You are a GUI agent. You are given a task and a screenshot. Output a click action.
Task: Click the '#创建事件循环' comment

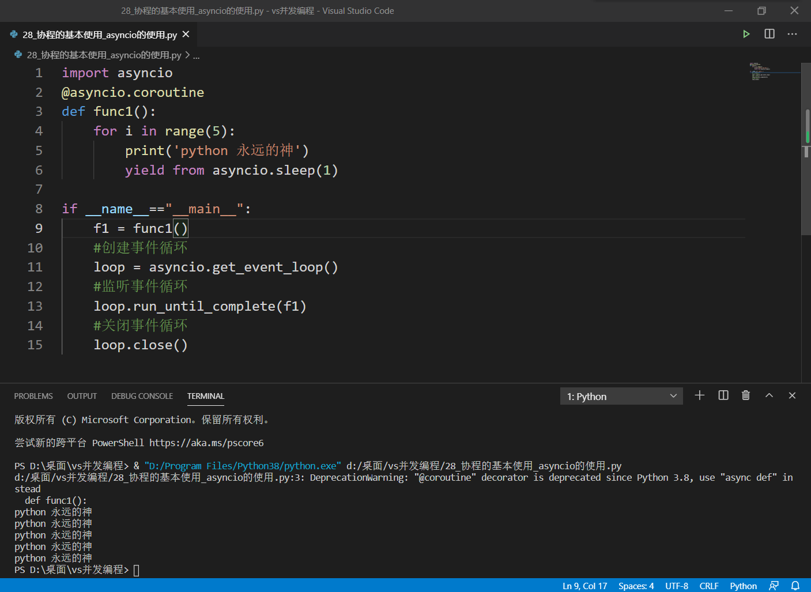(141, 248)
